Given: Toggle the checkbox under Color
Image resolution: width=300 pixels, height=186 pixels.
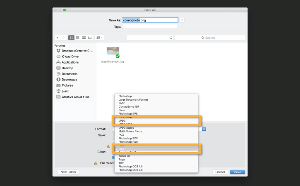Looking at the screenshot, I should click(x=113, y=158).
